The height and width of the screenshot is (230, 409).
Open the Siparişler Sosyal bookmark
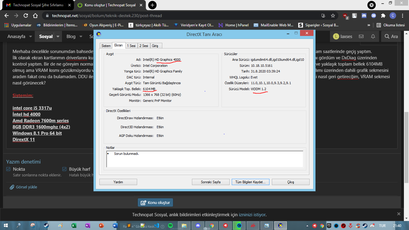(x=319, y=25)
